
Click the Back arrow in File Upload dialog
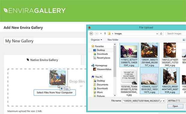coord(91,34)
